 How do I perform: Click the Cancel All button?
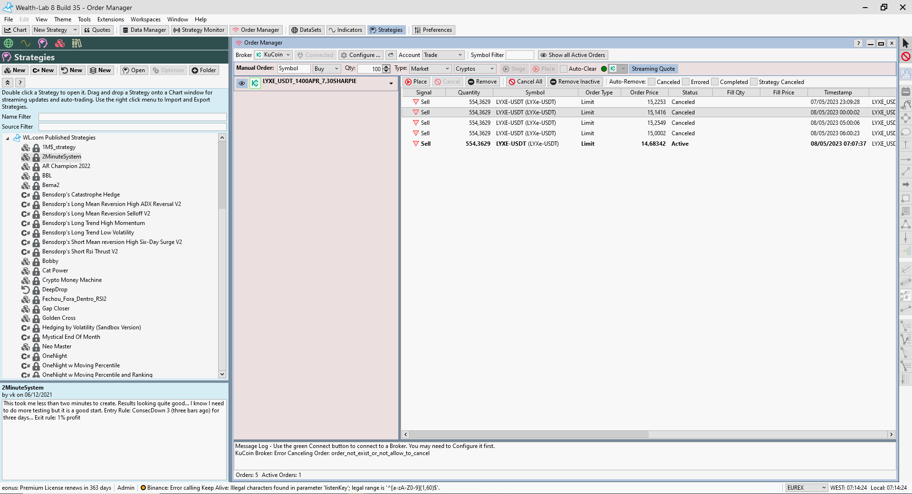point(525,82)
